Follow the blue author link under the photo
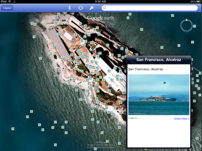 [182, 119]
